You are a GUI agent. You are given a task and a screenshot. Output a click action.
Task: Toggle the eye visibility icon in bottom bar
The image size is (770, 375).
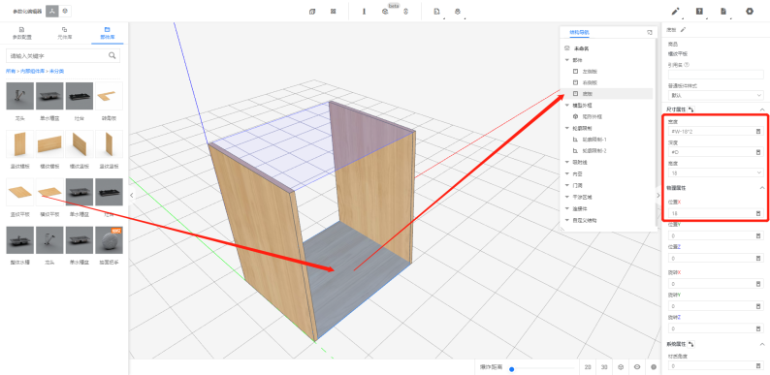637,366
